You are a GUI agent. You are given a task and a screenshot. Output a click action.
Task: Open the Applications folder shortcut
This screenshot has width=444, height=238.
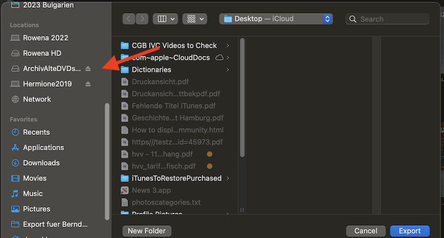[43, 148]
